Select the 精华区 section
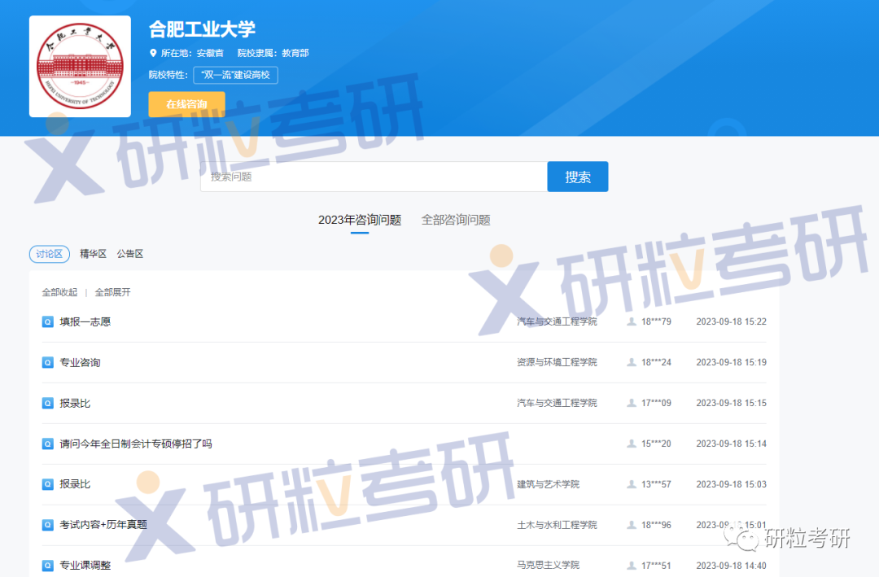 (93, 254)
